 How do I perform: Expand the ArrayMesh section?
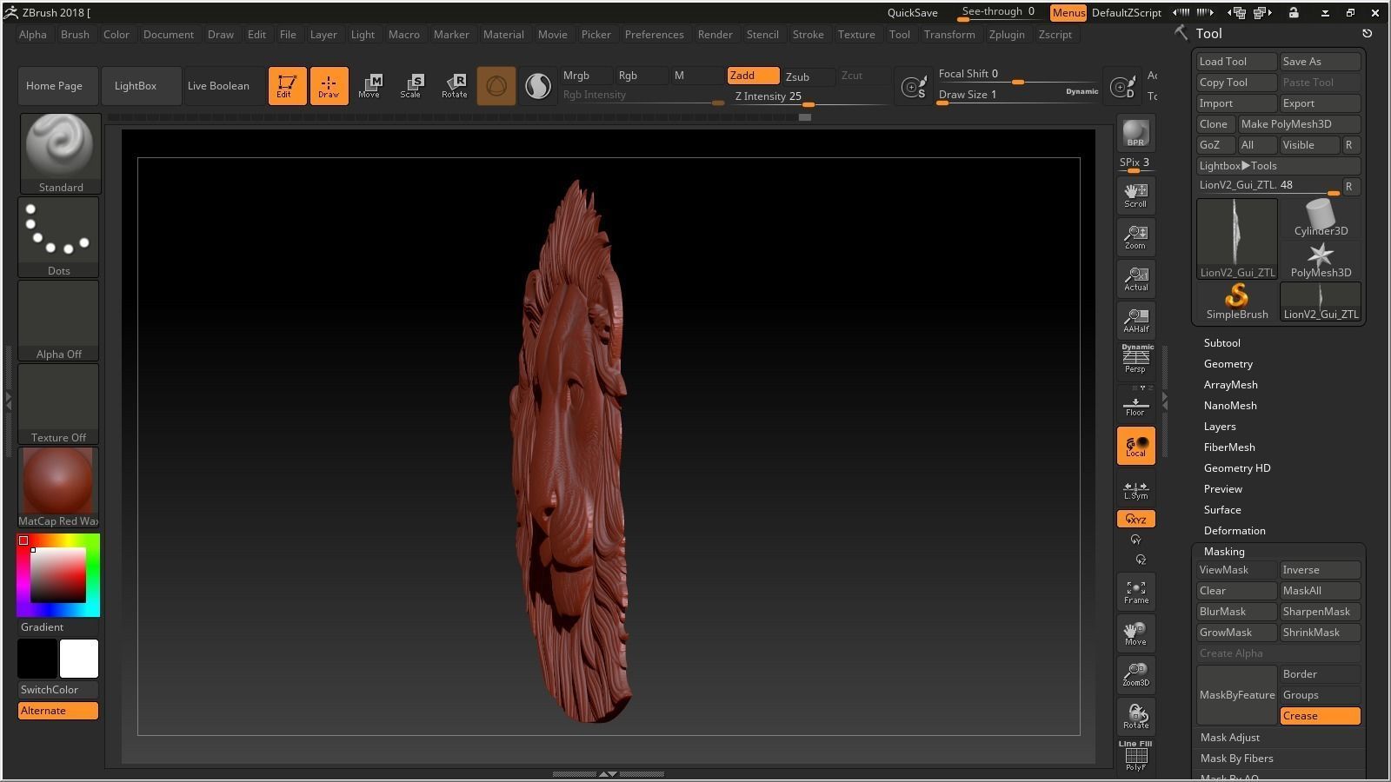point(1230,385)
